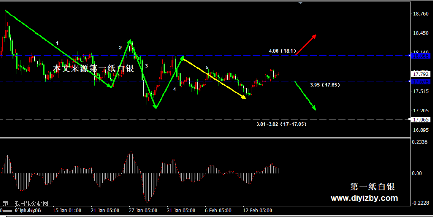Viewport: 433px width, 217px height.
Task: Click the '3.81~3.82 (17~17.05)' annotation
Action: [281, 124]
